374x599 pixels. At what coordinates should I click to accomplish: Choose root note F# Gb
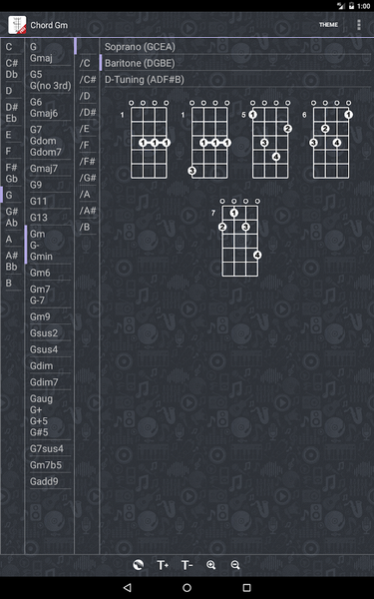click(x=12, y=173)
